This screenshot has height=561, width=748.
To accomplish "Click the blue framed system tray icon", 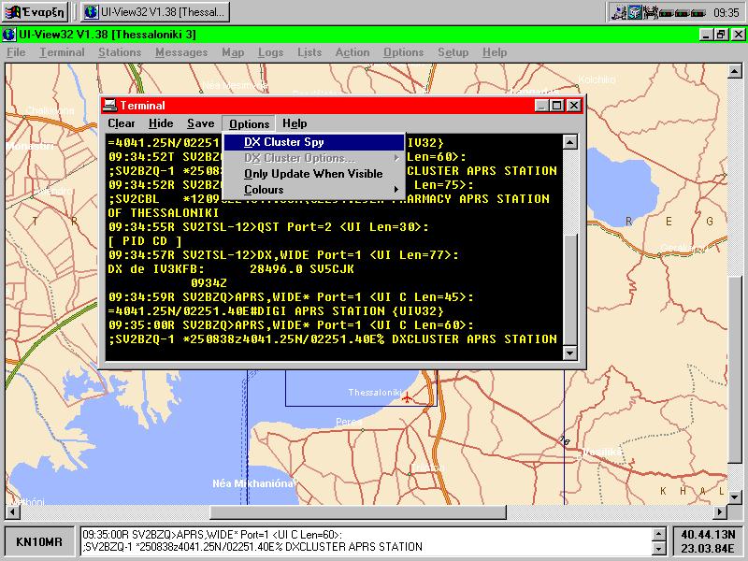I will pyautogui.click(x=635, y=12).
